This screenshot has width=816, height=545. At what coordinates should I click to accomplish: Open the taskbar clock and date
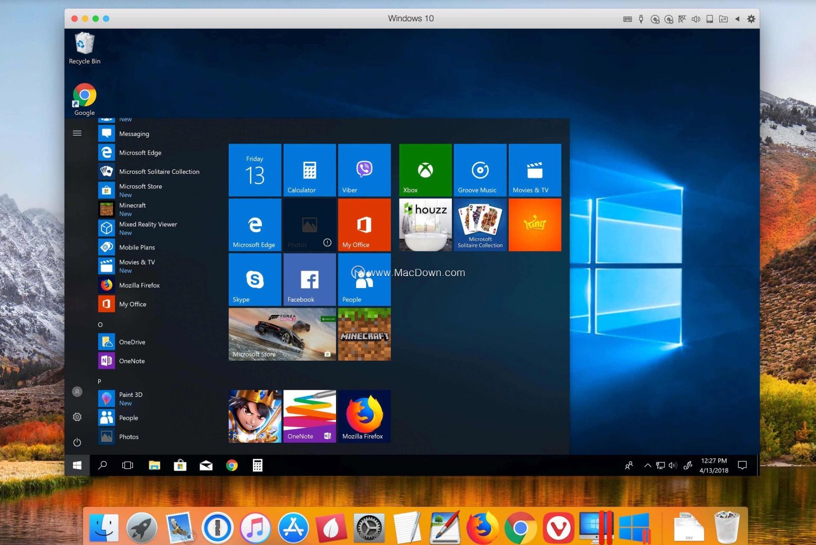(x=714, y=465)
